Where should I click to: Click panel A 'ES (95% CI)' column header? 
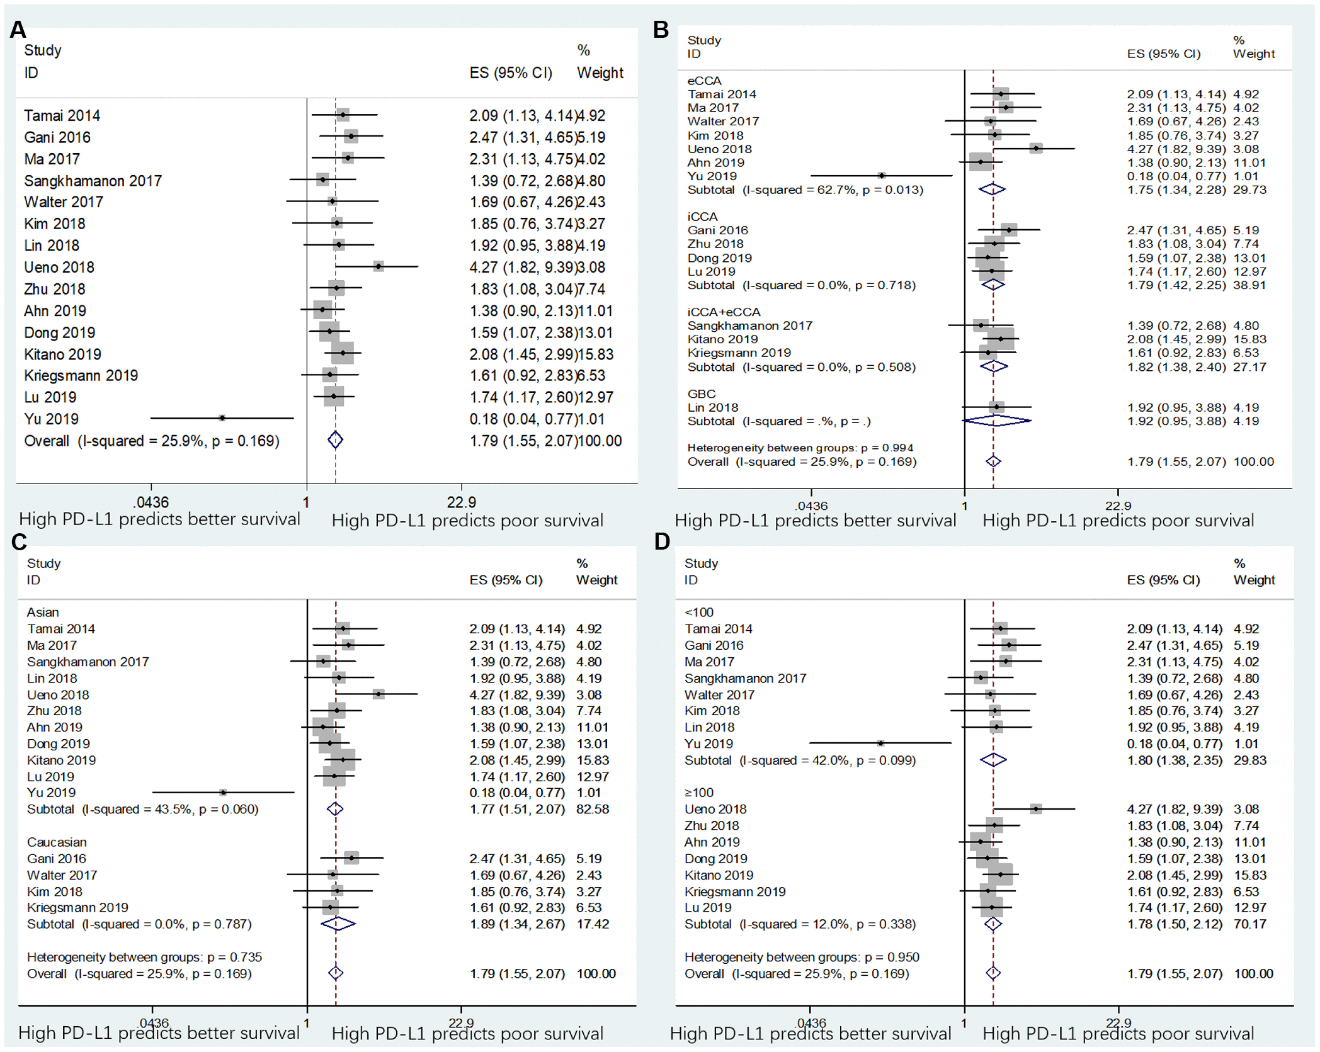click(x=511, y=73)
